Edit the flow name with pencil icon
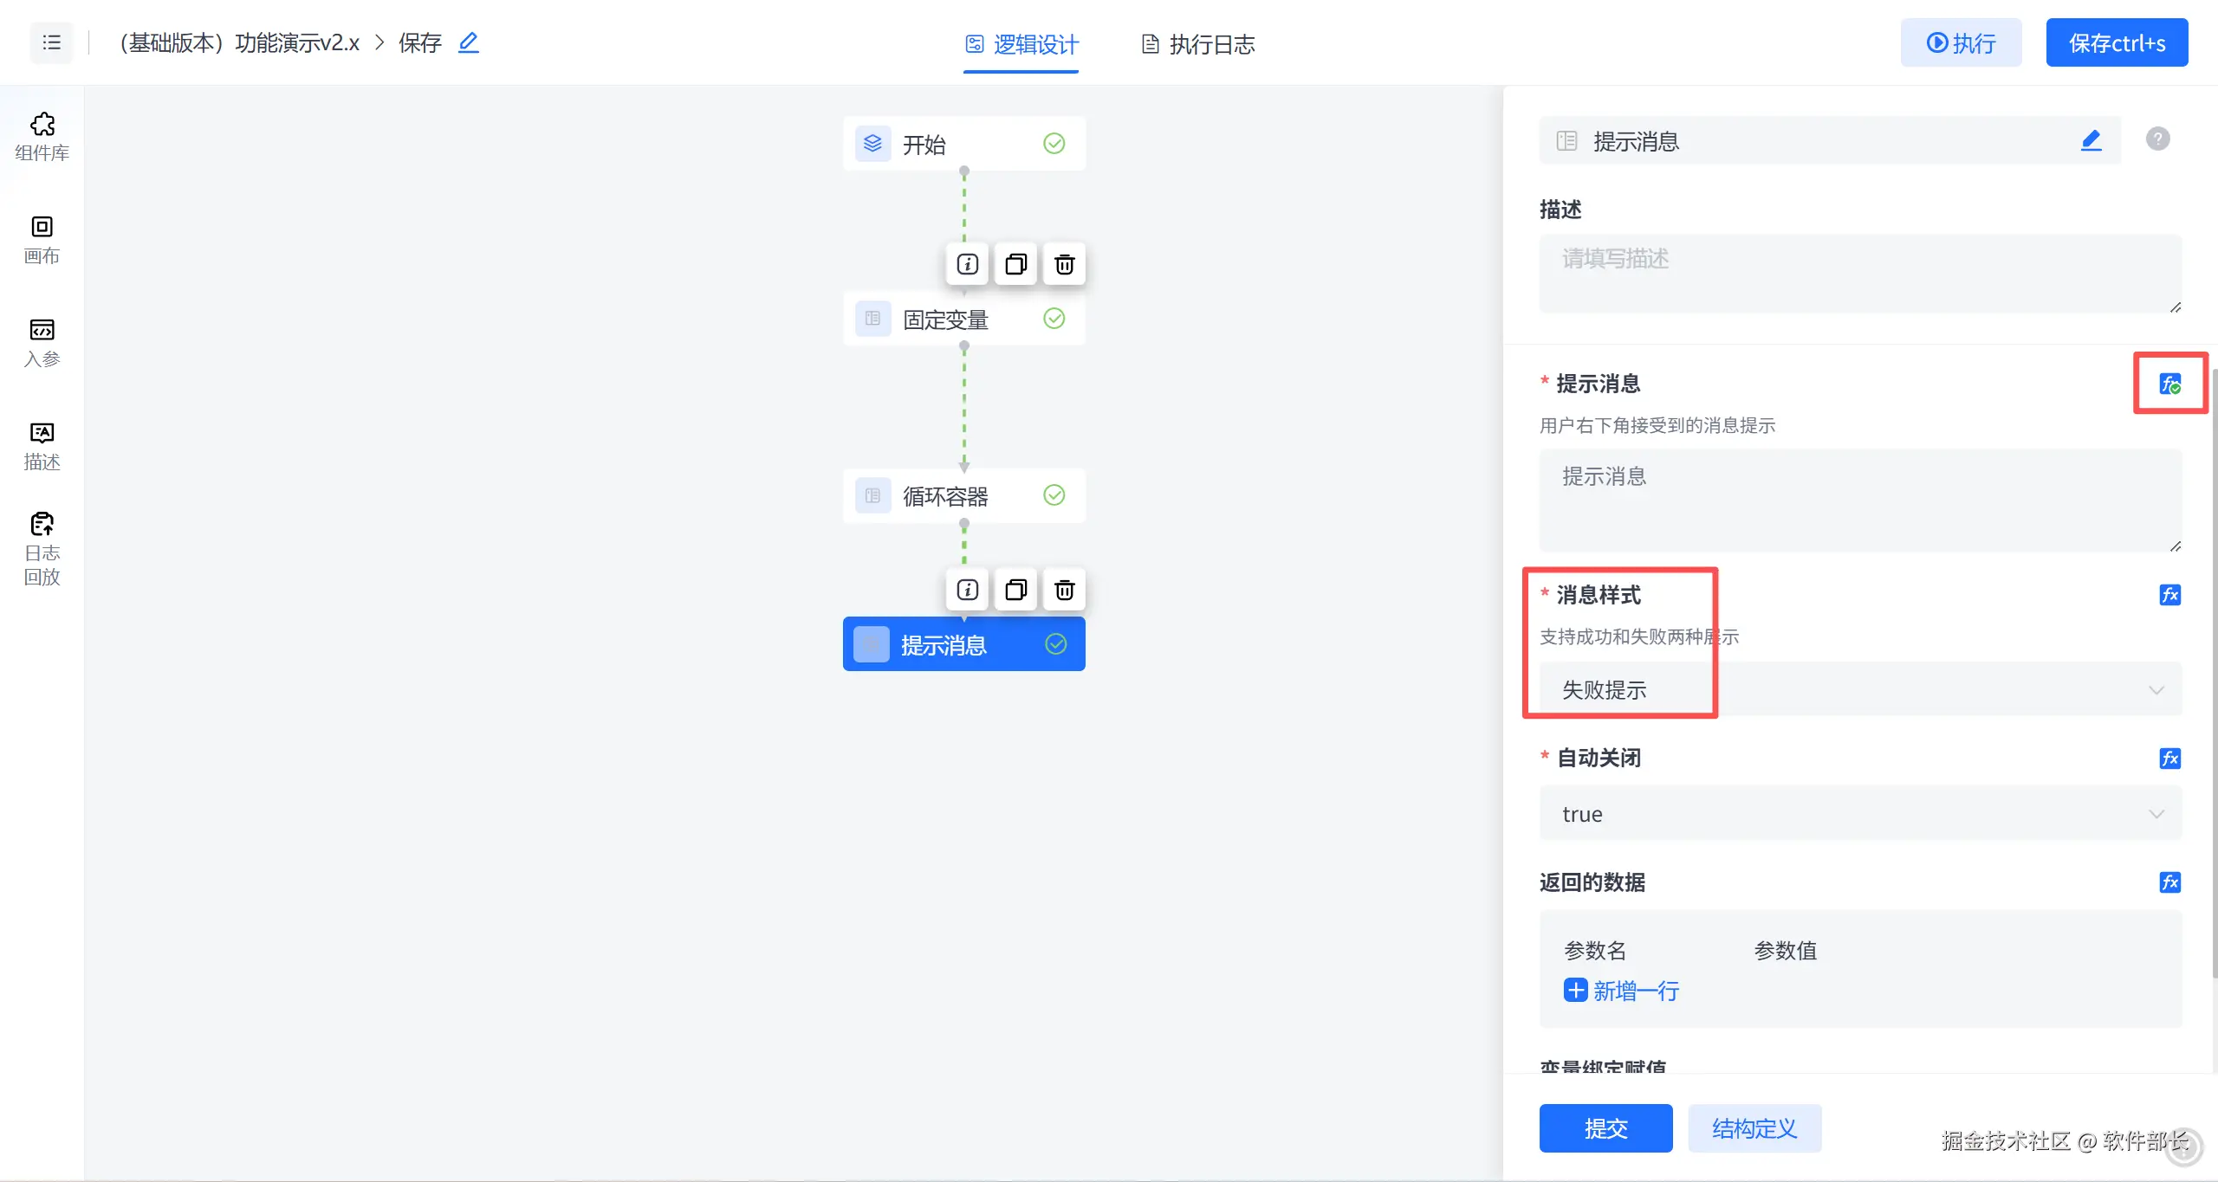2218x1182 pixels. click(x=468, y=42)
